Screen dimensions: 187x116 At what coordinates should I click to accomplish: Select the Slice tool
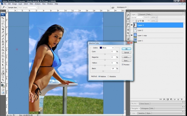click(x=3, y=32)
